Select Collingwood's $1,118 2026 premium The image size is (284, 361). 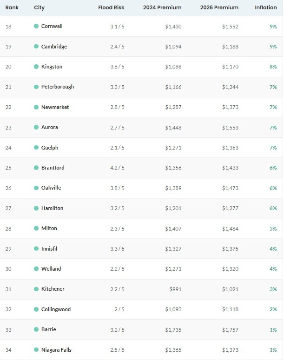(230, 309)
